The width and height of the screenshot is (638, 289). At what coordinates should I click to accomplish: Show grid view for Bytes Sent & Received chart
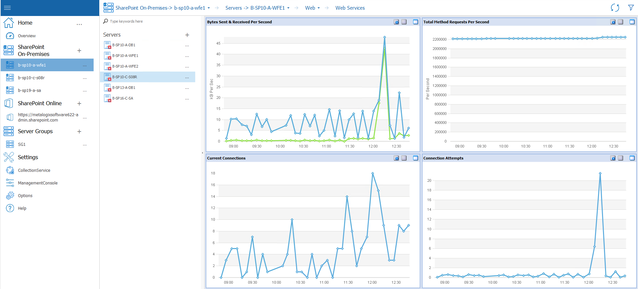click(x=404, y=22)
